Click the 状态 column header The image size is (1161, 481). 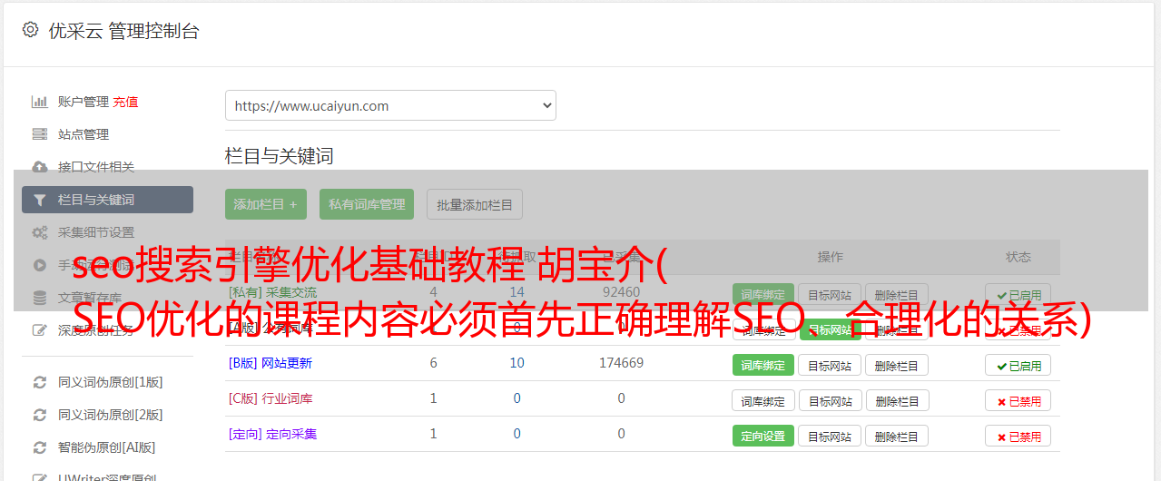pyautogui.click(x=1018, y=257)
